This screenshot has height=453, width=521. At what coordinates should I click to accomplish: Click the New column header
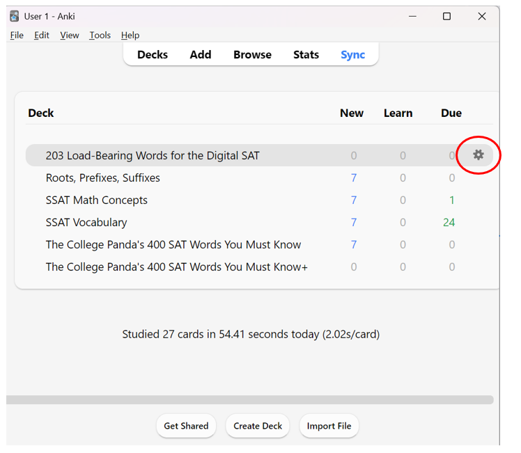point(352,113)
